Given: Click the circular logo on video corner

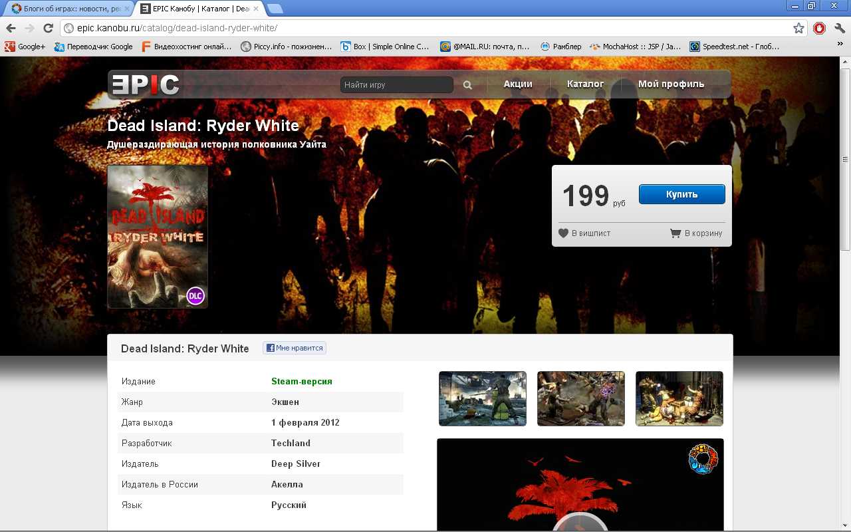Looking at the screenshot, I should click(x=703, y=460).
